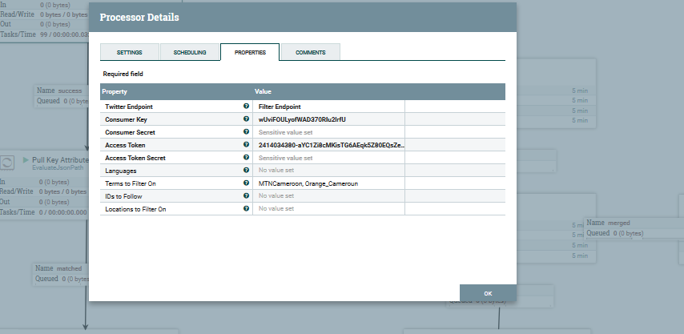This screenshot has height=334, width=684.
Task: Open help icon for IDs to Follow
Action: pos(246,195)
